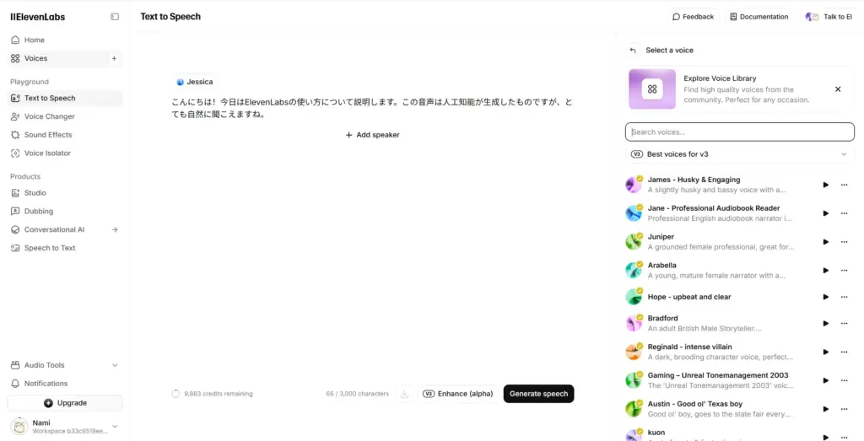Screen dimensions: 864x441
Task: Open more options for Bradford voice
Action: (x=844, y=323)
